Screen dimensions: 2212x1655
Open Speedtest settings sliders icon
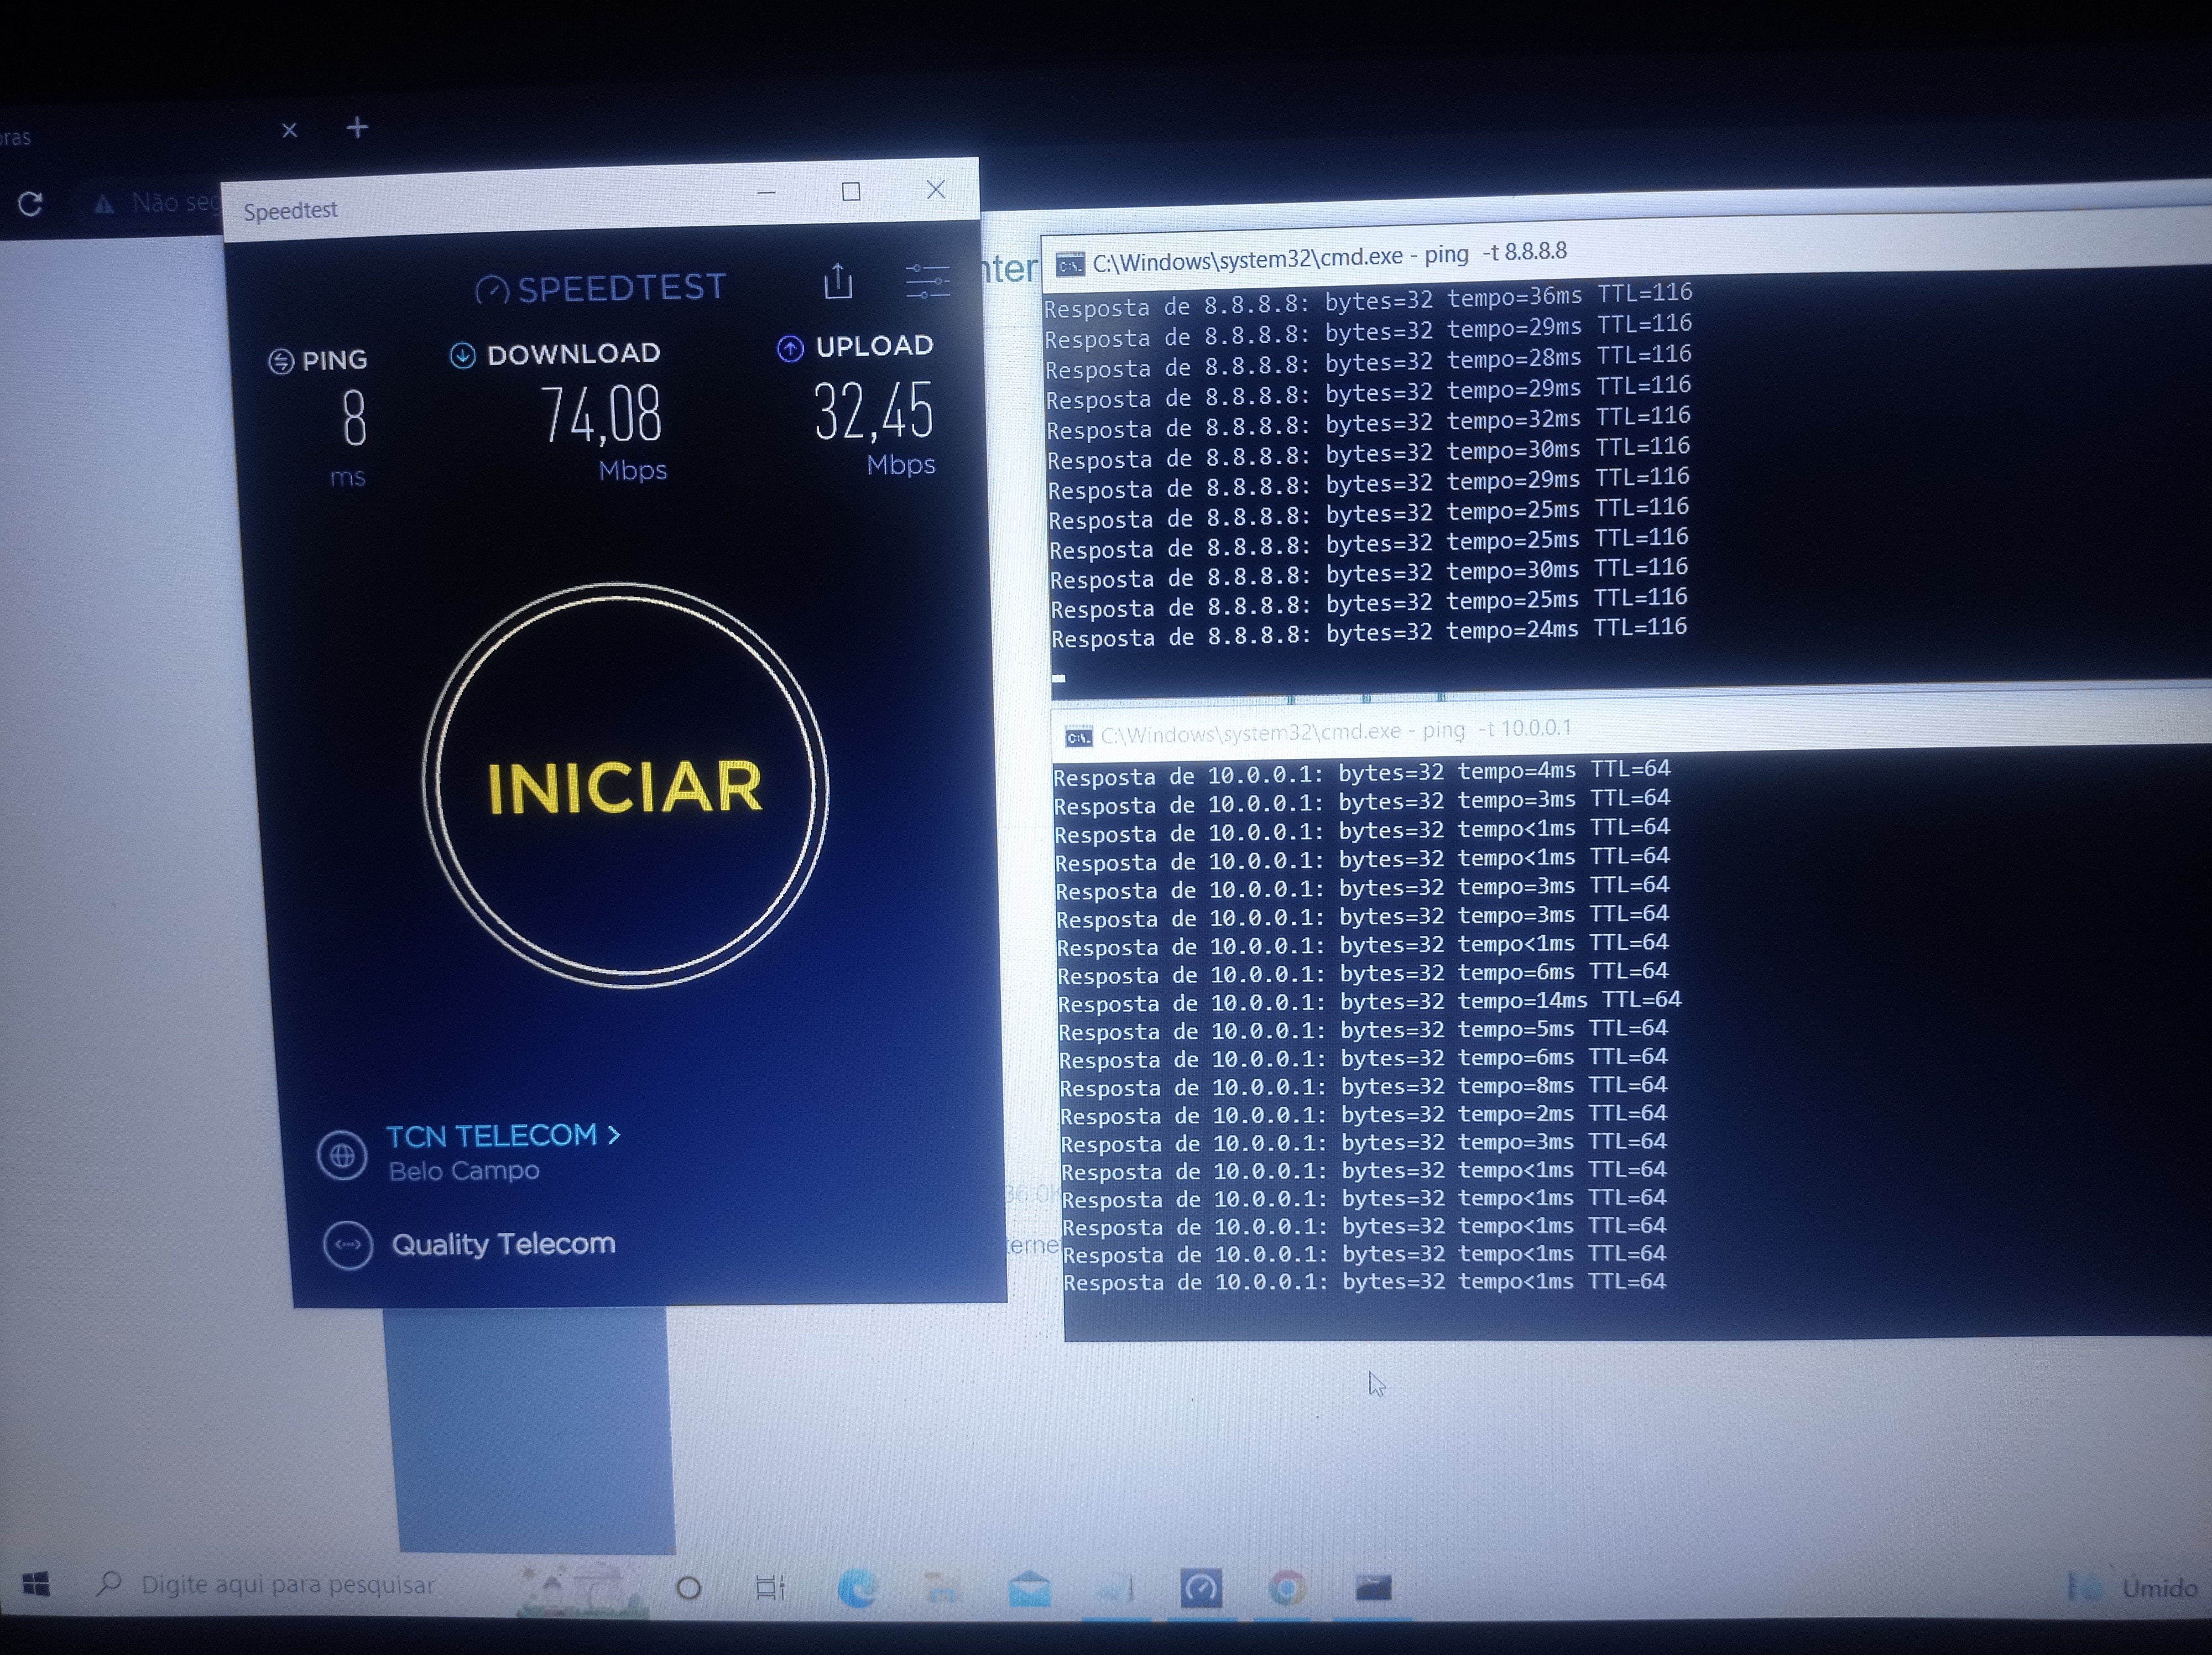tap(927, 281)
